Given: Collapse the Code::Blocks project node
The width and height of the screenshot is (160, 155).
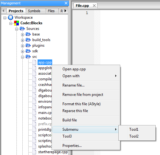Looking at the screenshot, I should pos(11,23).
